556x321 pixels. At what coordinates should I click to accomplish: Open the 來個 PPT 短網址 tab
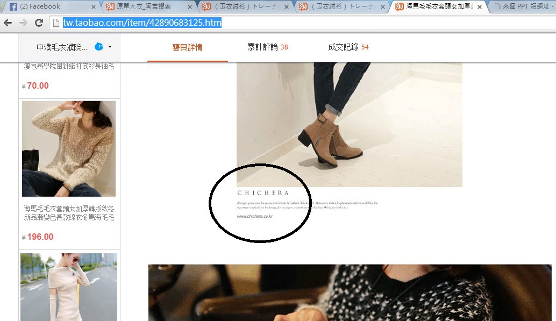tap(526, 6)
